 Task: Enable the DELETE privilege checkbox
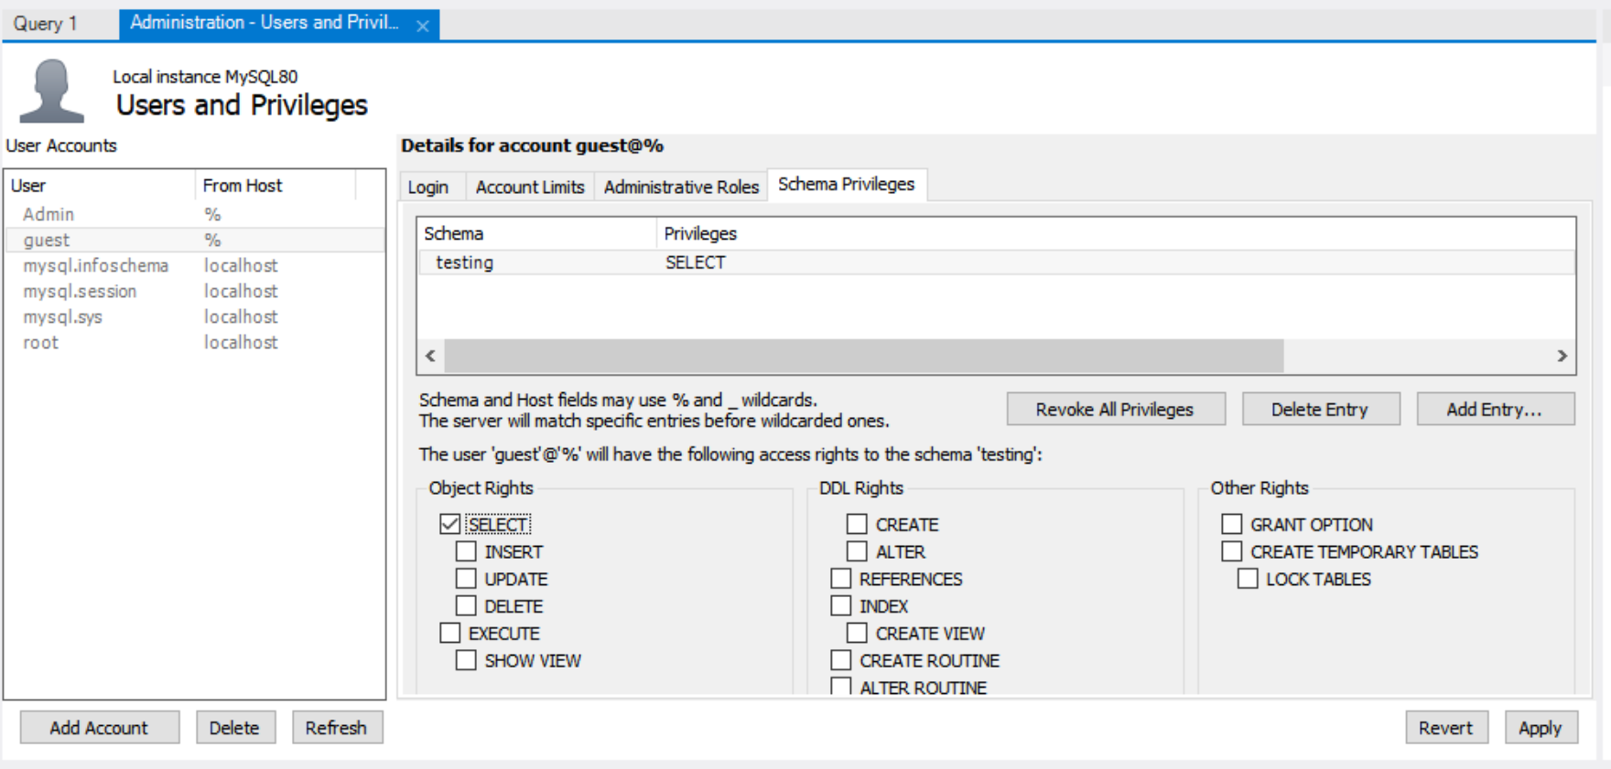click(x=466, y=606)
